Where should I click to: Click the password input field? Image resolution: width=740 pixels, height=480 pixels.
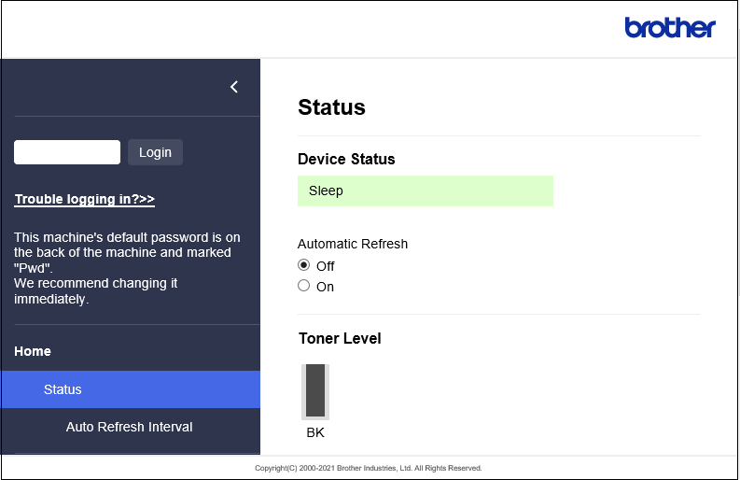67,152
